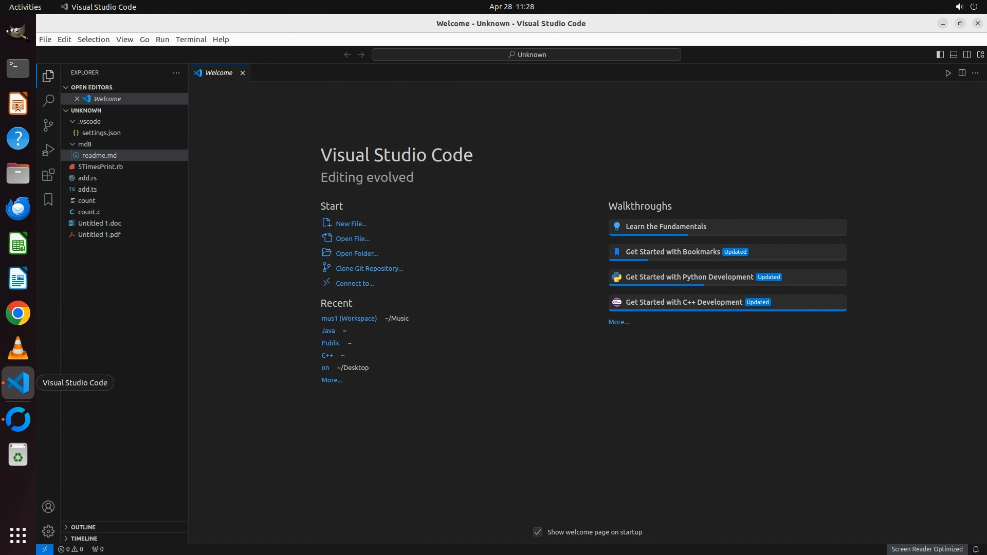987x555 pixels.
Task: Open the Bookmarks view icon
Action: click(x=48, y=199)
